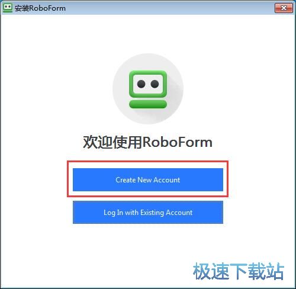Click the 极 character of the watermark
Screen dimensions: 296x289
pos(201,271)
